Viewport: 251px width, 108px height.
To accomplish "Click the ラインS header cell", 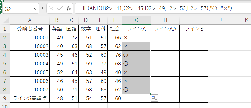I will pyautogui.click(x=194, y=29).
